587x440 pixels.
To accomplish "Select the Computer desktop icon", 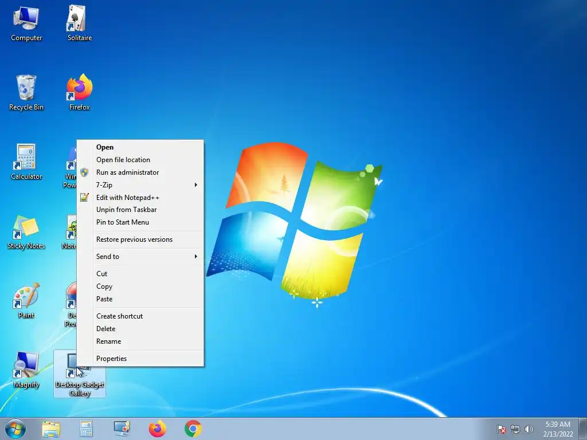I will click(26, 24).
